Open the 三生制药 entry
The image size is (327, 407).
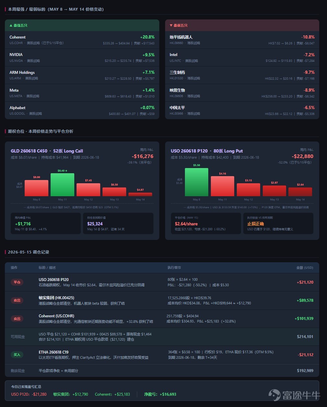pos(242,75)
